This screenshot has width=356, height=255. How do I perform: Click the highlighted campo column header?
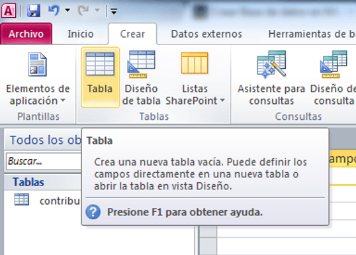pyautogui.click(x=342, y=159)
